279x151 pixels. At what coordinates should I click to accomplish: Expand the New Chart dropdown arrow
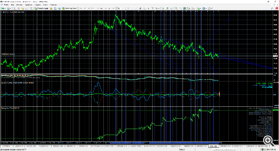coord(5,8)
